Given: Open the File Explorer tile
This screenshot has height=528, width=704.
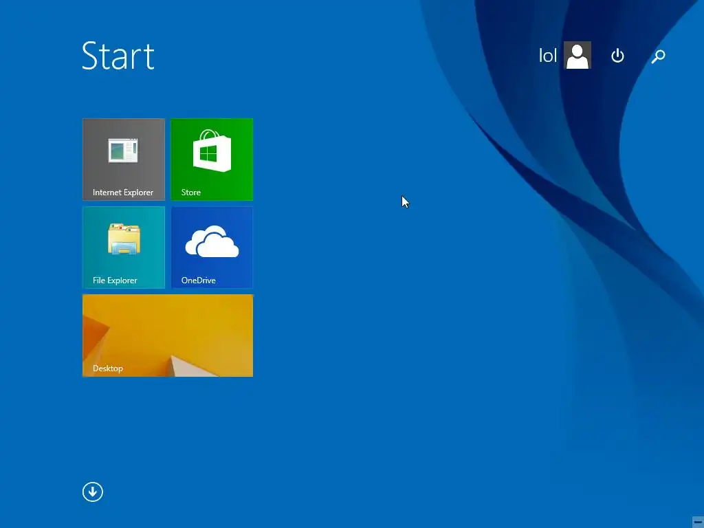Looking at the screenshot, I should (124, 247).
